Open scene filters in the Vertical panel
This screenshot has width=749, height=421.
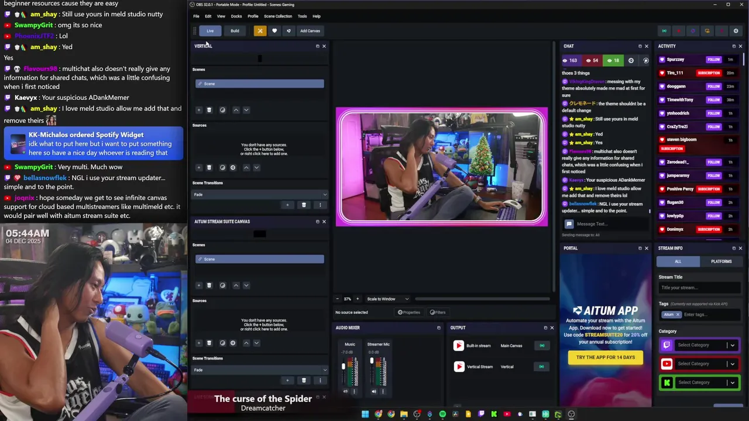coord(222,110)
